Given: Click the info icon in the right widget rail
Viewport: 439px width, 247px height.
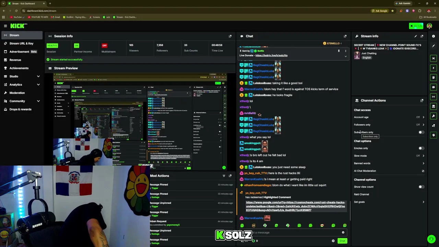Looking at the screenshot, I should tap(434, 36).
